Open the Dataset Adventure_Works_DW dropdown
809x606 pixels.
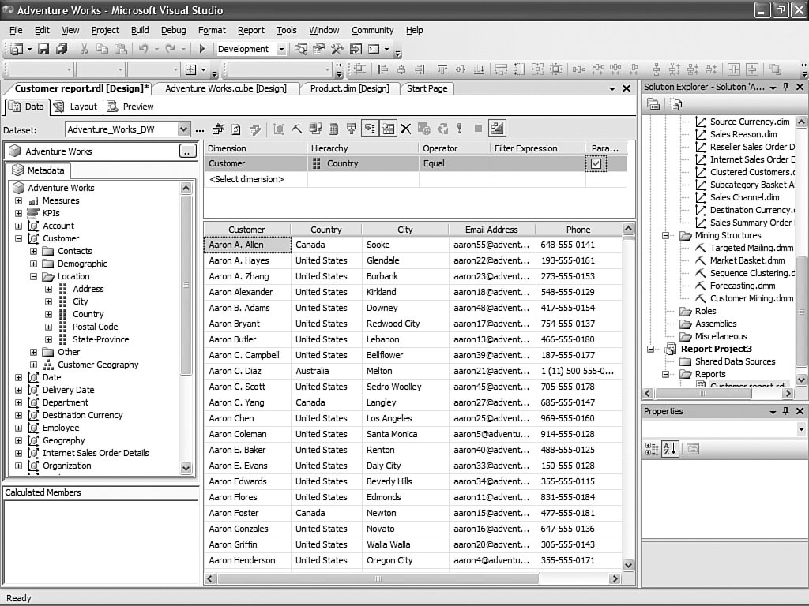[183, 129]
